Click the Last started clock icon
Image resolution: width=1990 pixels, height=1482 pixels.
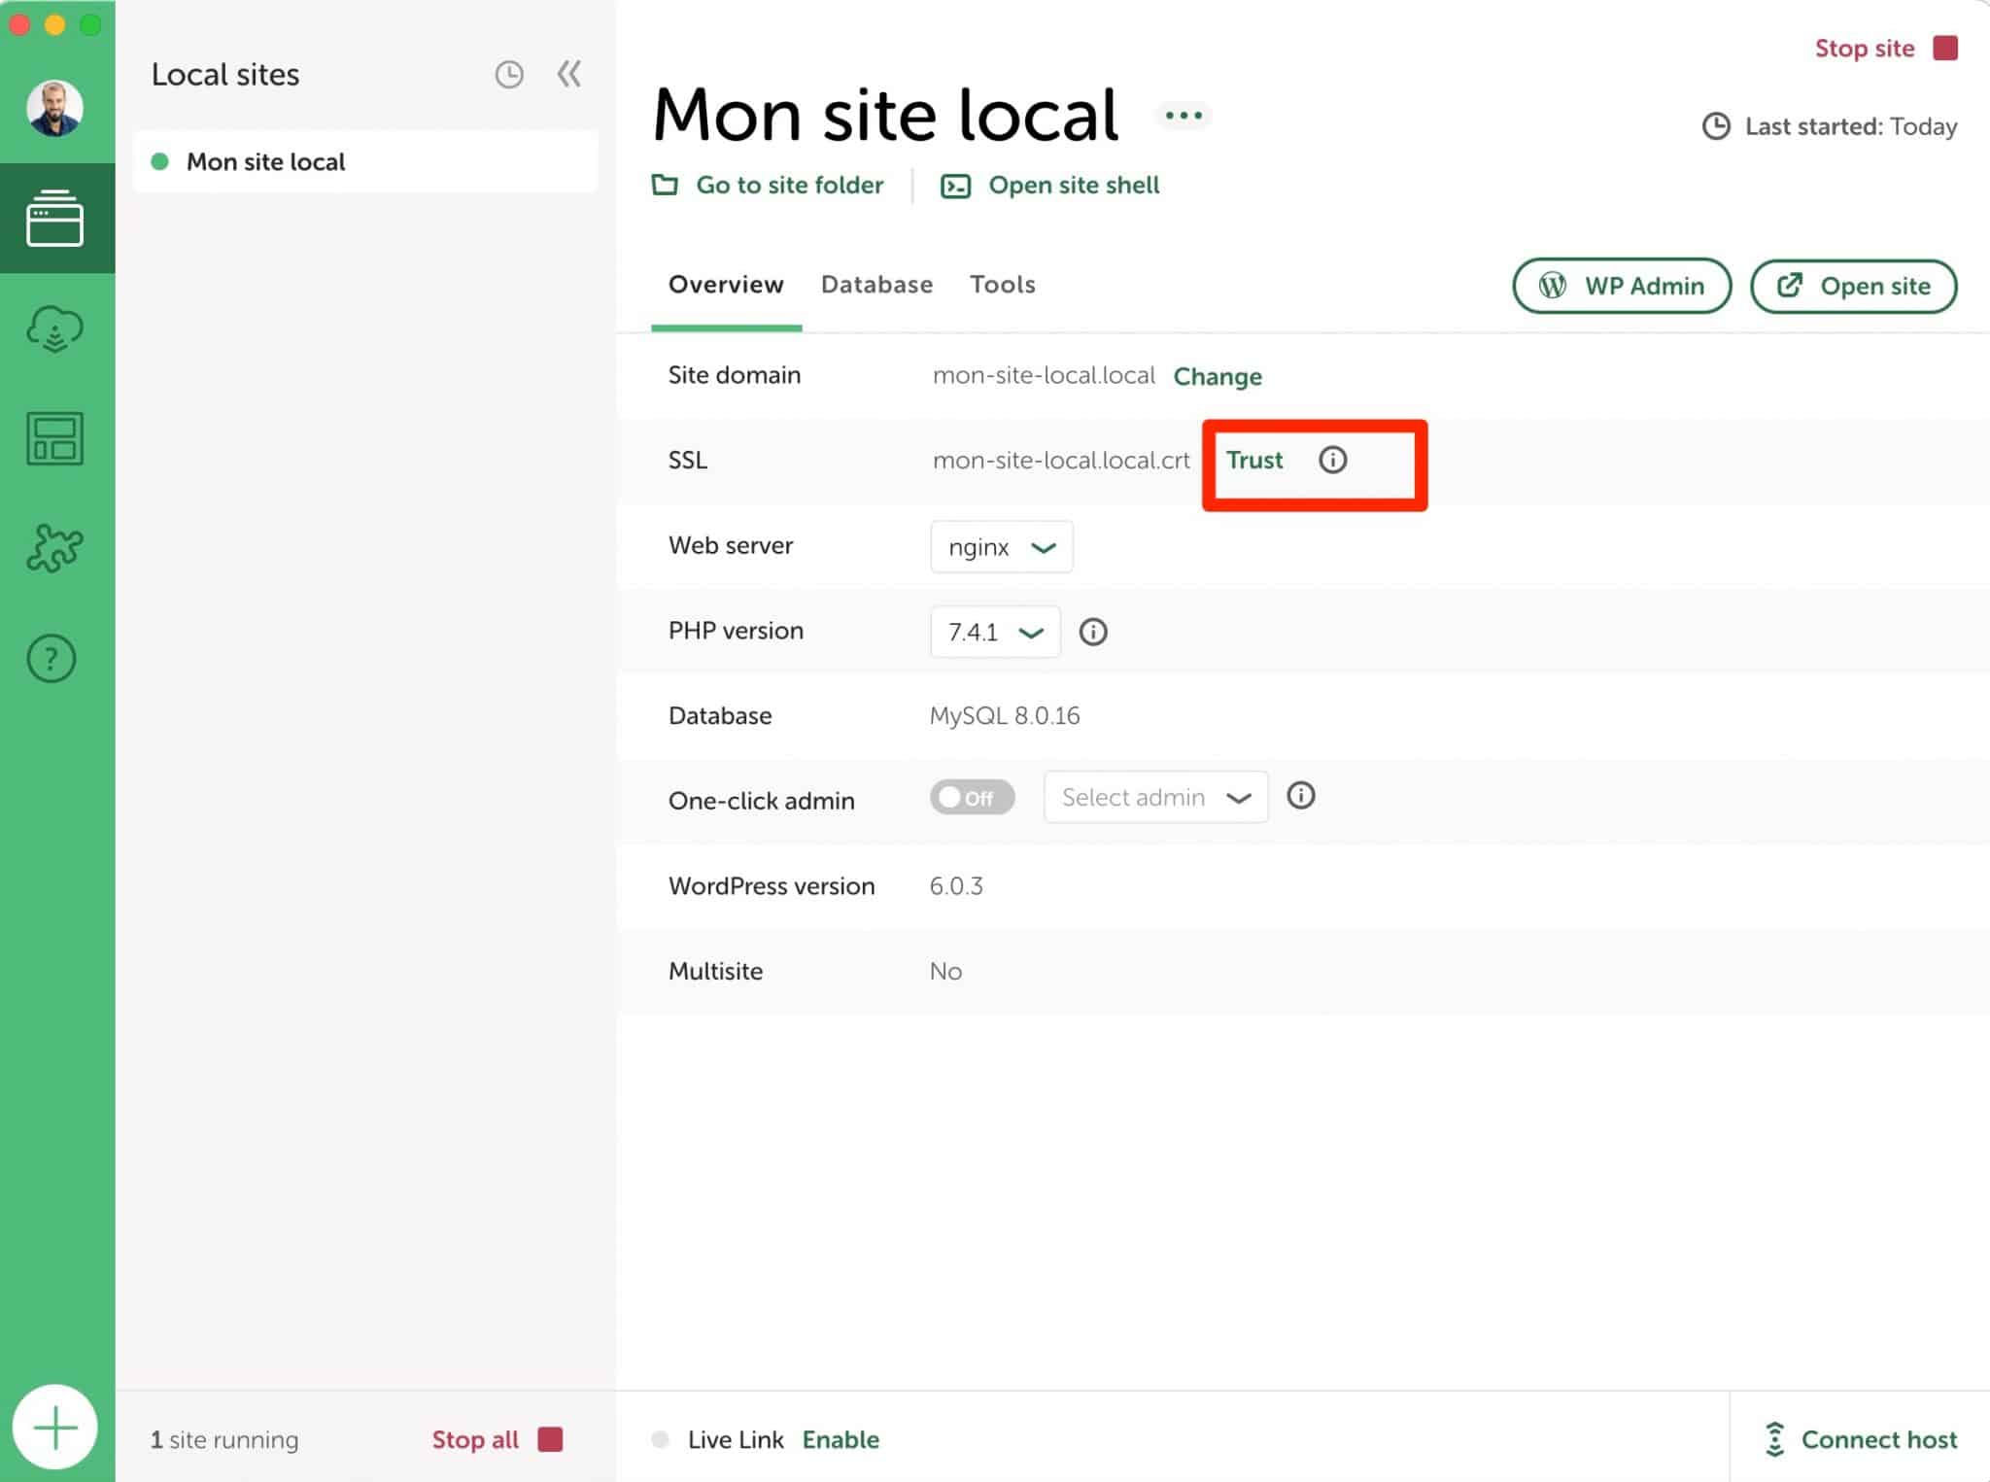(1716, 126)
